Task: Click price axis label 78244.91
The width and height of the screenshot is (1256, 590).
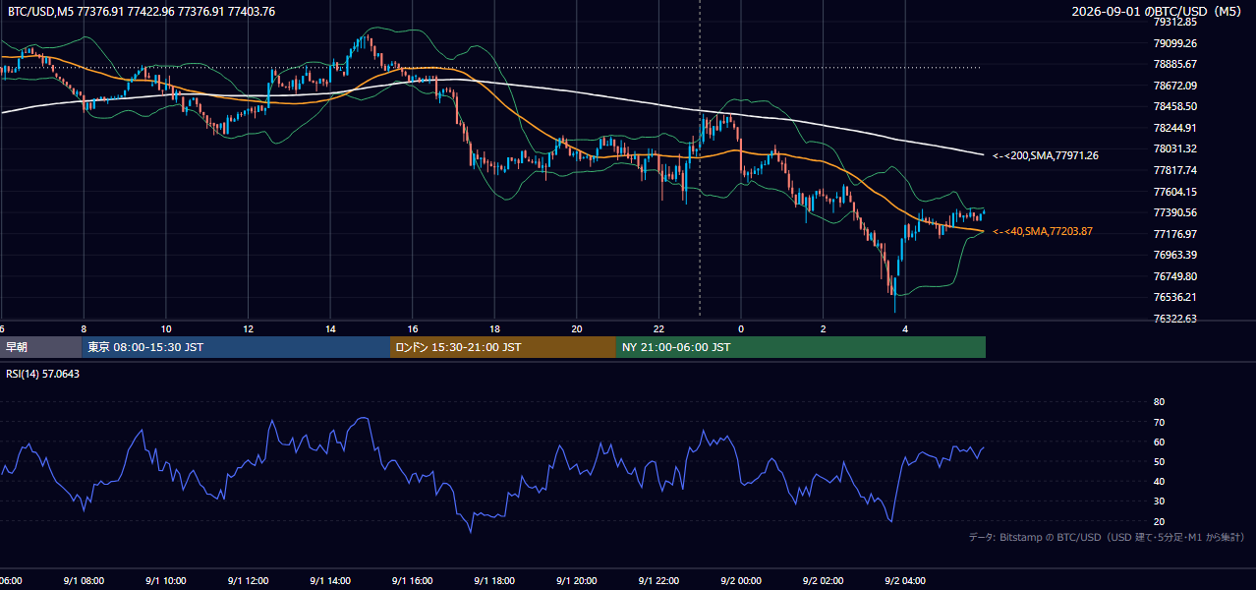Action: [1175, 128]
